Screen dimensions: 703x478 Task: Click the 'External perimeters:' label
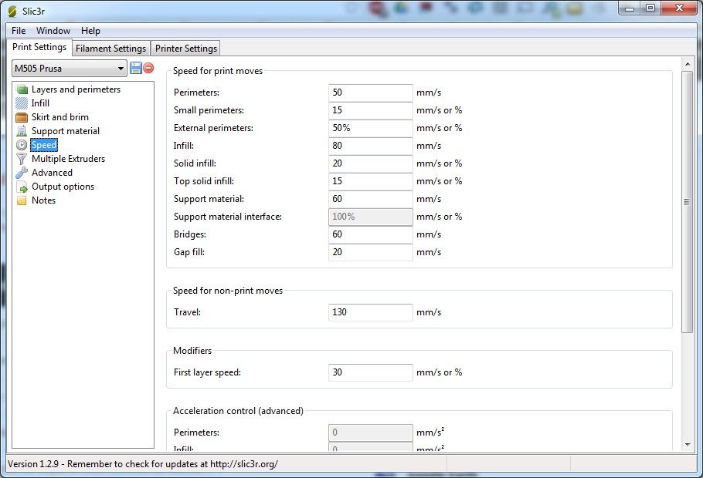[x=213, y=128]
